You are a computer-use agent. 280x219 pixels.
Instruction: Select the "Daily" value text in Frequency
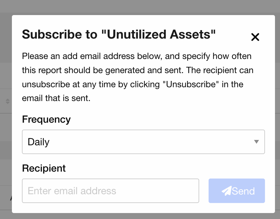(39, 142)
